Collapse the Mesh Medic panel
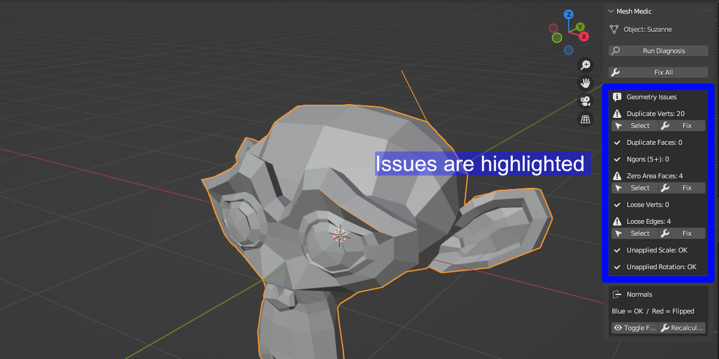This screenshot has height=359, width=719. click(611, 11)
